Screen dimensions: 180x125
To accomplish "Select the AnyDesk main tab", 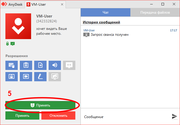I will point(12,4).
